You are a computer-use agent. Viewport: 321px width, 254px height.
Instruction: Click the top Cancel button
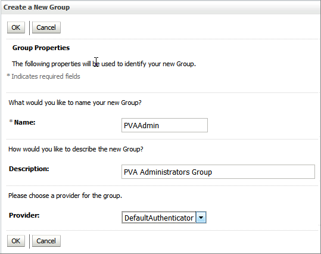click(46, 27)
